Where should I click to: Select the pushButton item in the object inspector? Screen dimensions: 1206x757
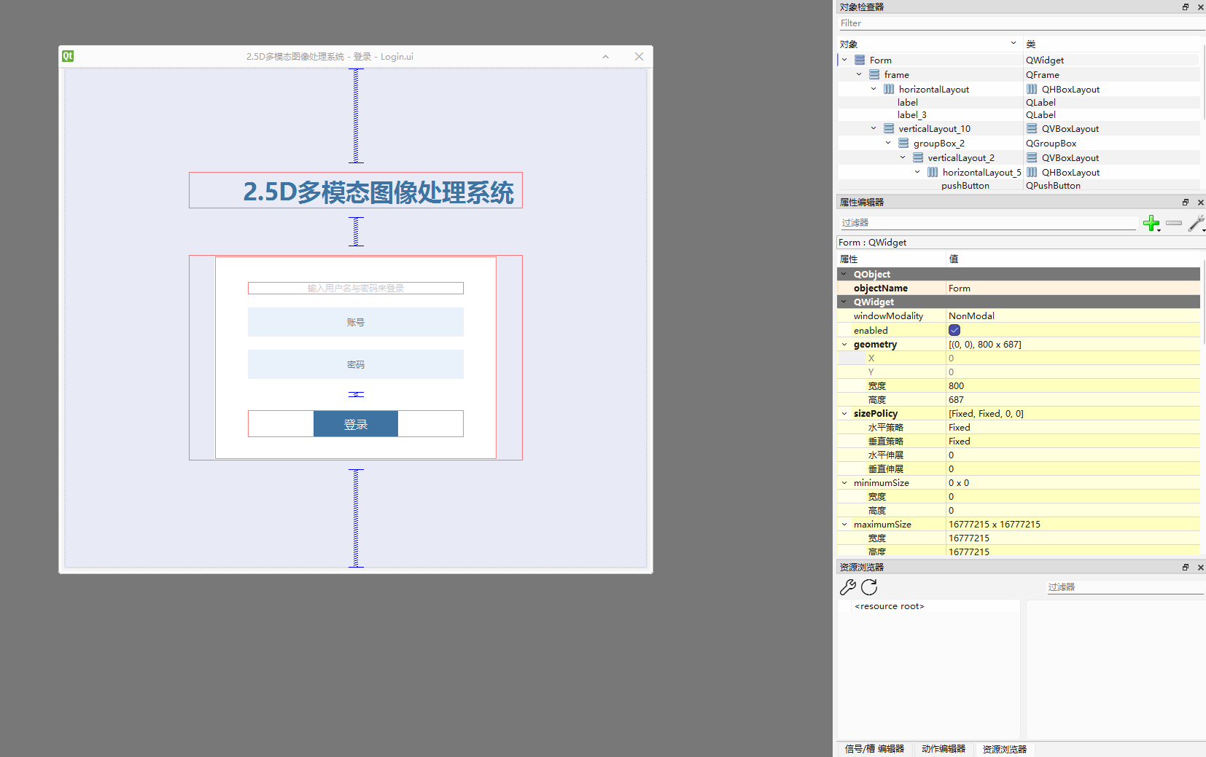[x=965, y=185]
